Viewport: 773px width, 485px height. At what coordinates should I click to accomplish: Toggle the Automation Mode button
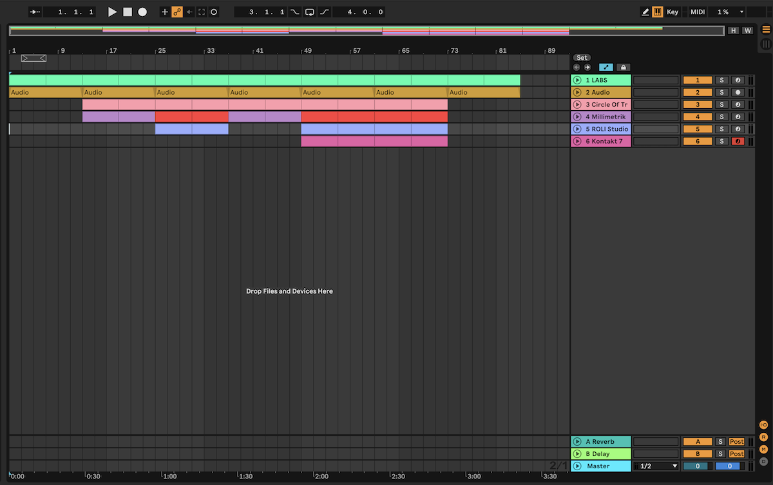point(606,67)
